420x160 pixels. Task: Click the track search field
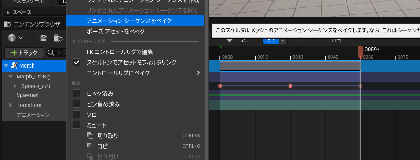[x=56, y=53]
